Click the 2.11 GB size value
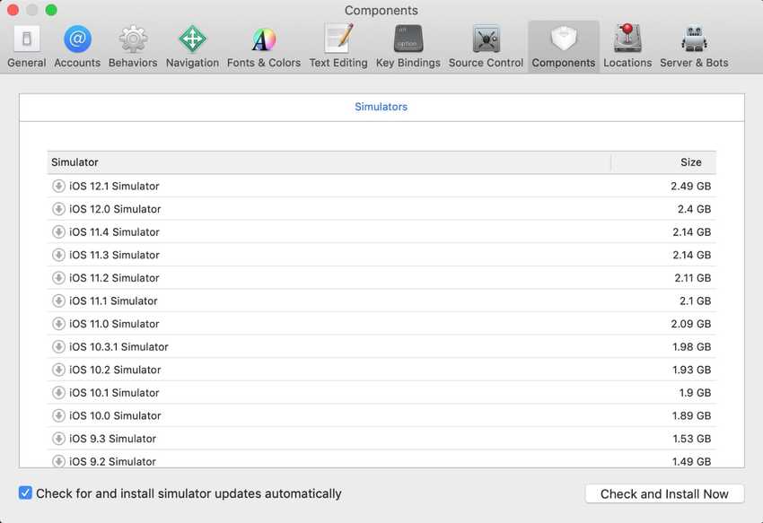The image size is (763, 523). [x=693, y=278]
